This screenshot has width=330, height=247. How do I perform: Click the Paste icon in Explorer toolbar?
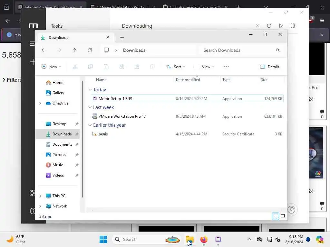[106, 67]
